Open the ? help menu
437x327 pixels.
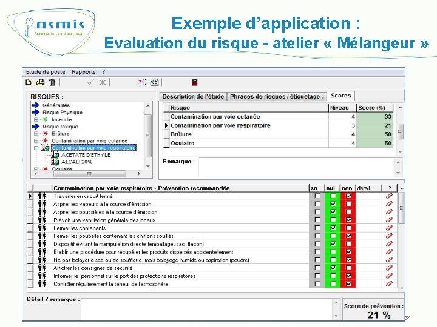point(104,72)
